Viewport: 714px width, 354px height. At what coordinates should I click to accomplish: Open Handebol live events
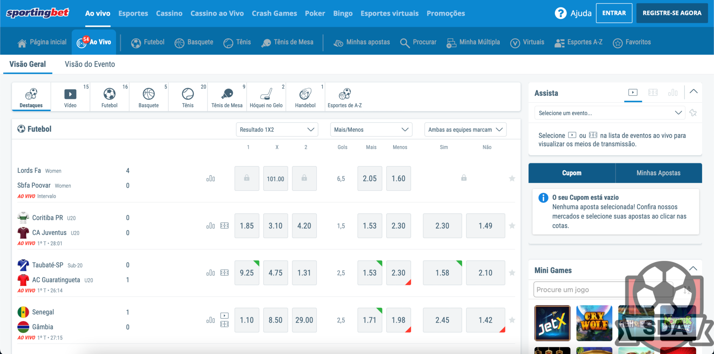tap(305, 97)
